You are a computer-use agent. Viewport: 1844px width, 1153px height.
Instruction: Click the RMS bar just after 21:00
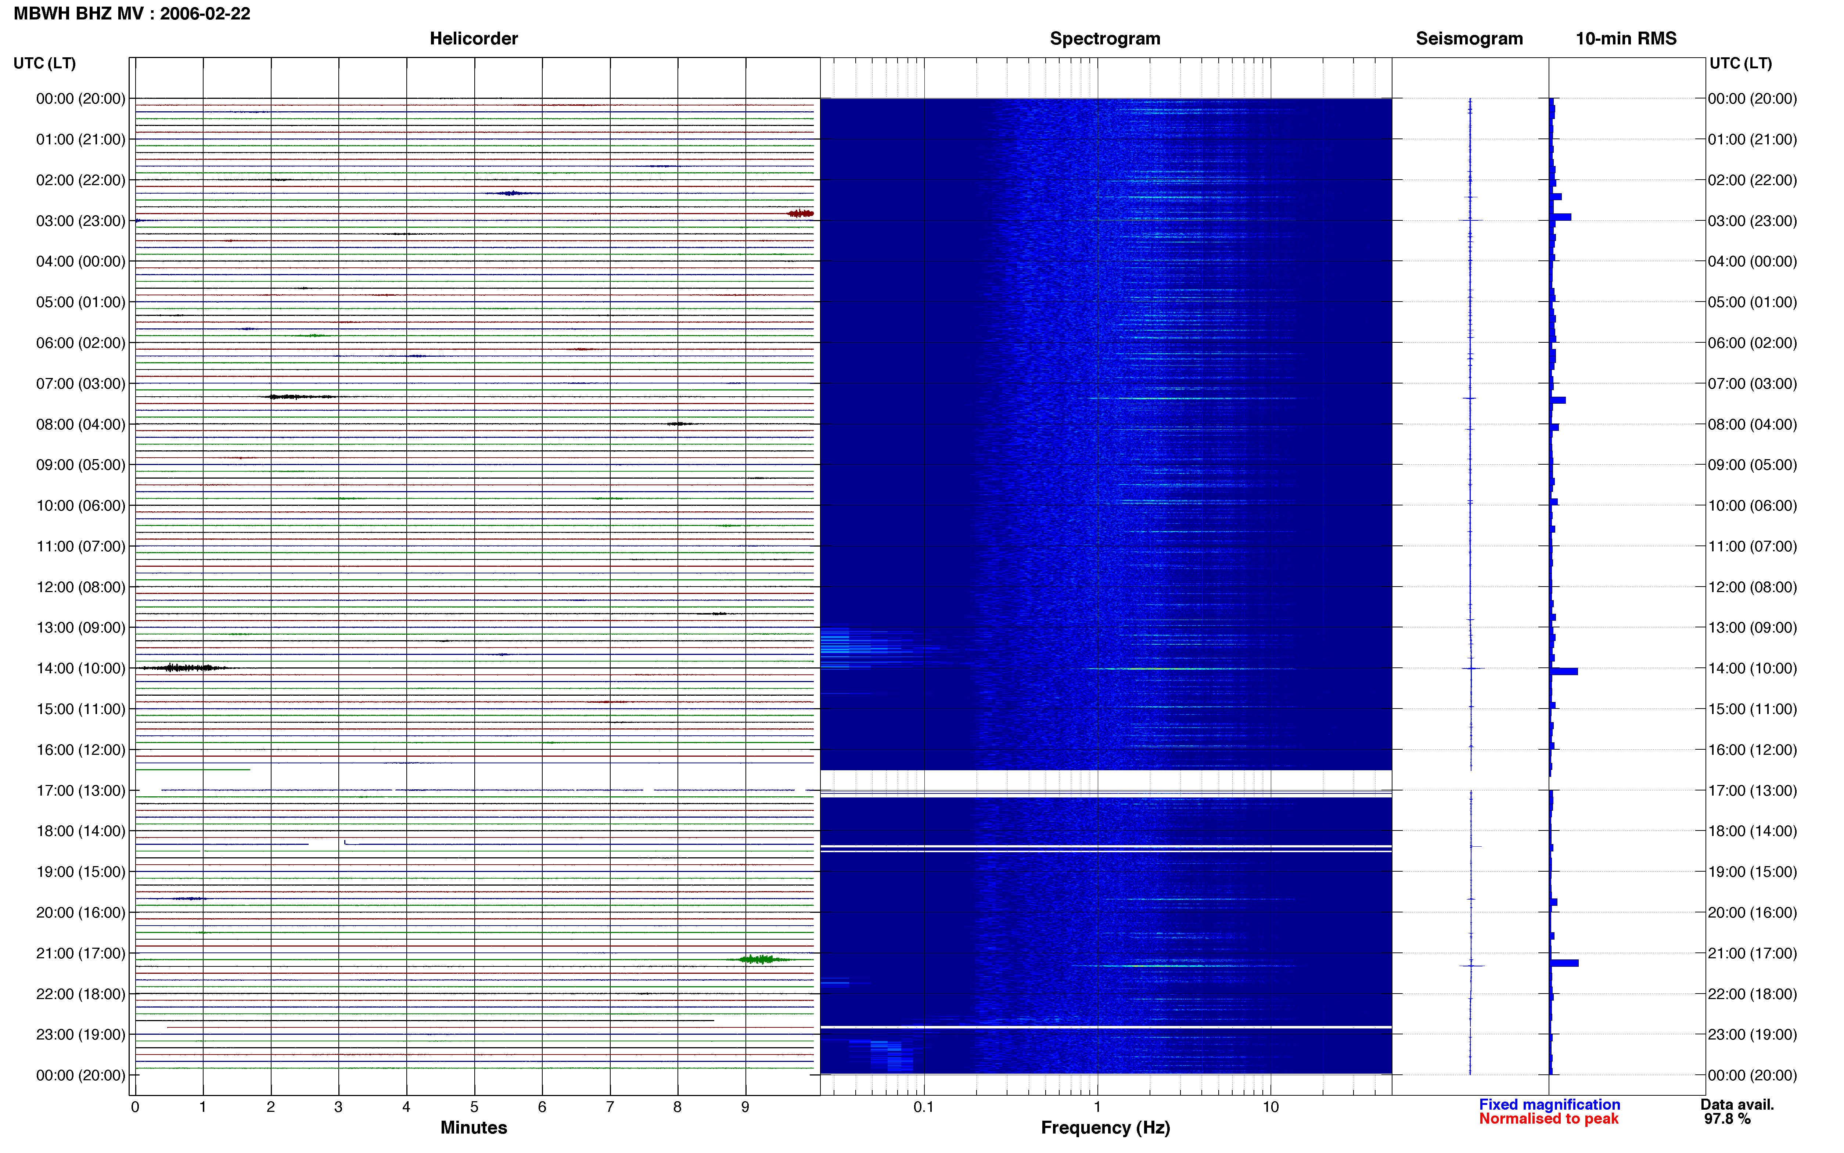coord(1563,963)
